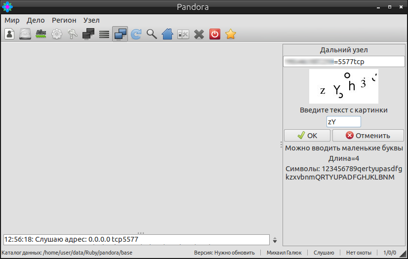Click the list lines toolbar icon
Image resolution: width=408 pixels, height=259 pixels.
(104, 34)
